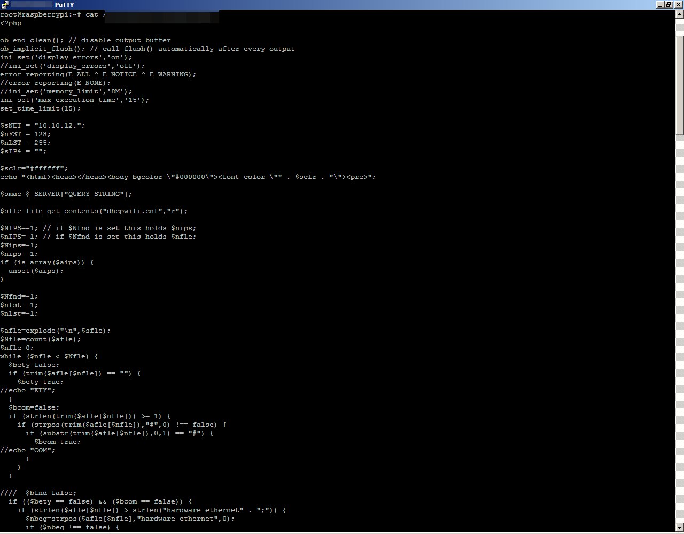Click the $nfle=0 line

coord(17,348)
